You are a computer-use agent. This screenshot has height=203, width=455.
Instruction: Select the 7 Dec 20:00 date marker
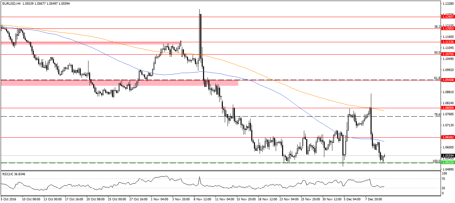[373, 199]
